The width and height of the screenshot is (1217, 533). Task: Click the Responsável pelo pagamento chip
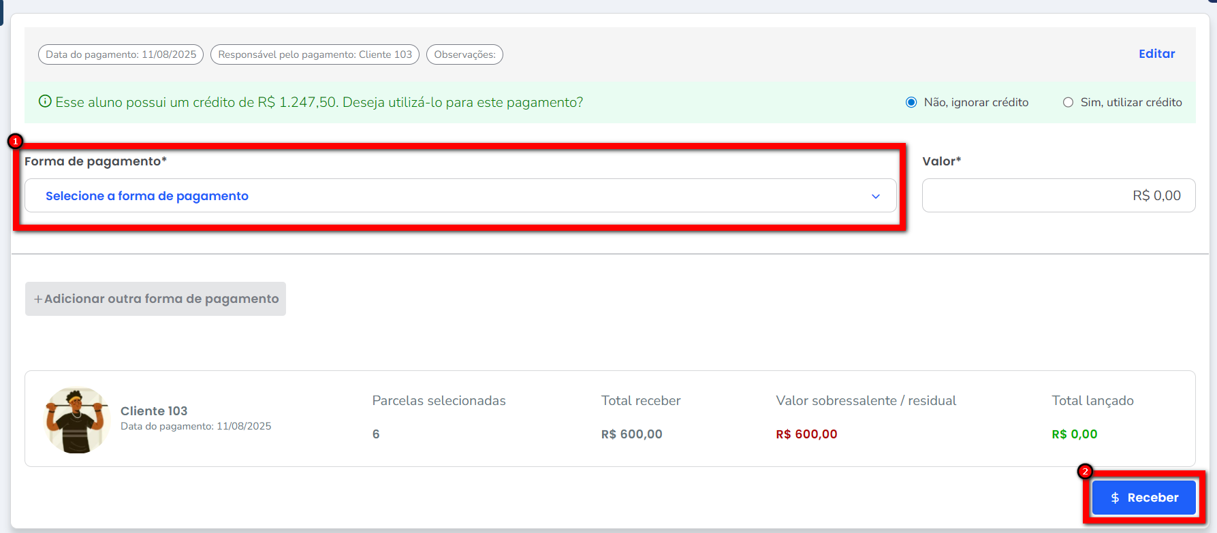click(315, 54)
